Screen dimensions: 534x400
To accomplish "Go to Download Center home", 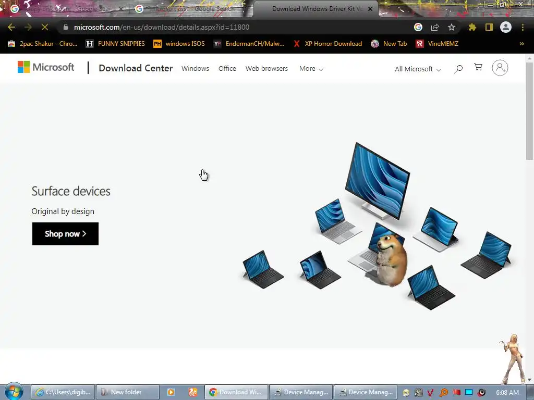I will (136, 68).
